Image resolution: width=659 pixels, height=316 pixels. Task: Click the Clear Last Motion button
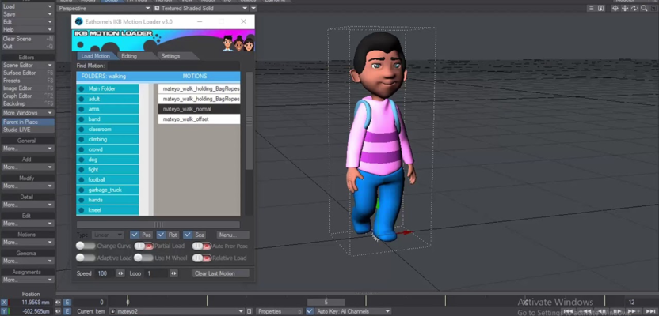pos(220,273)
